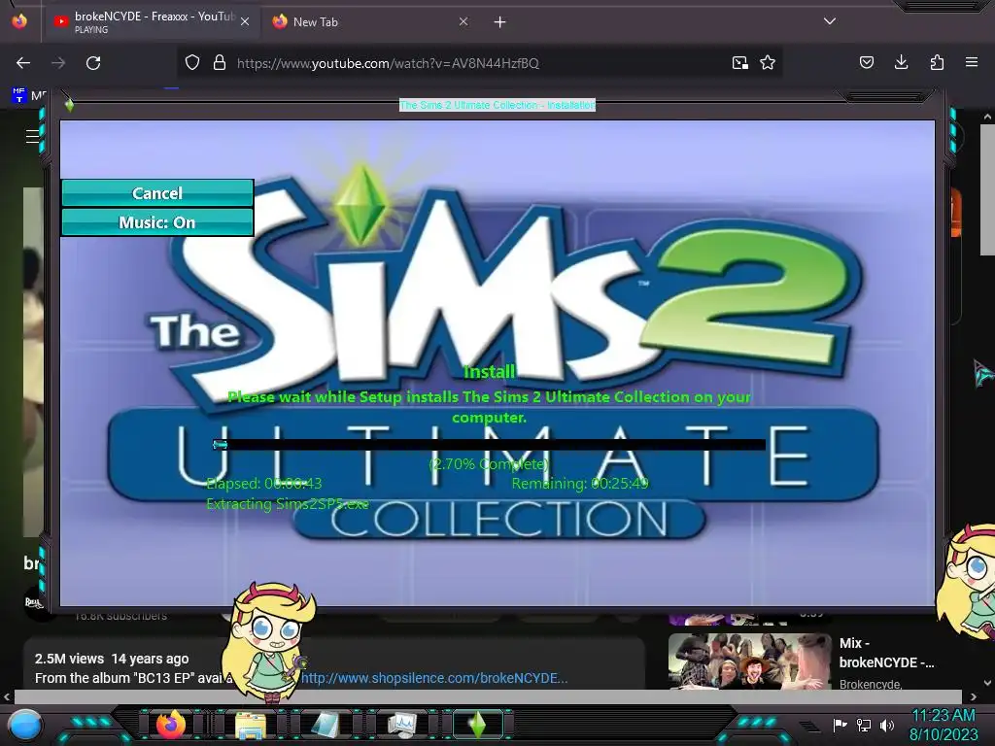
Task: Open the network tray icon
Action: 864,725
